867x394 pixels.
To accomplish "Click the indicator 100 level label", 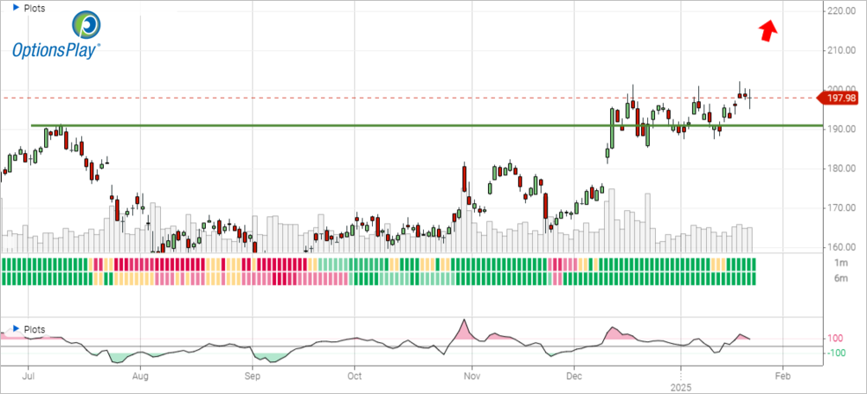I will click(x=835, y=338).
